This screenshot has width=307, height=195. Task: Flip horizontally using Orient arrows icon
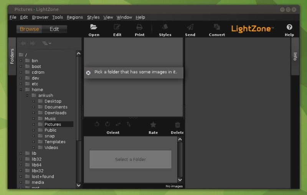[118, 124]
